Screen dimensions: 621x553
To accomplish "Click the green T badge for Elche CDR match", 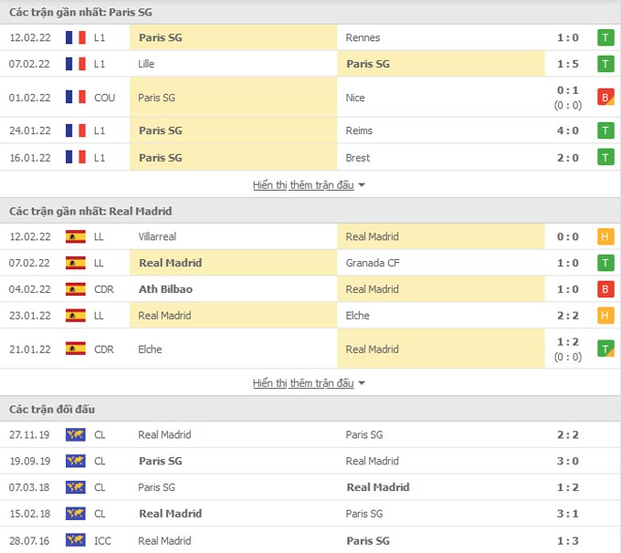I will pyautogui.click(x=605, y=350).
